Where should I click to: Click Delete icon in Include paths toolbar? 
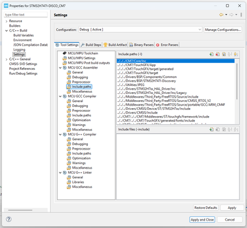coord(217,54)
